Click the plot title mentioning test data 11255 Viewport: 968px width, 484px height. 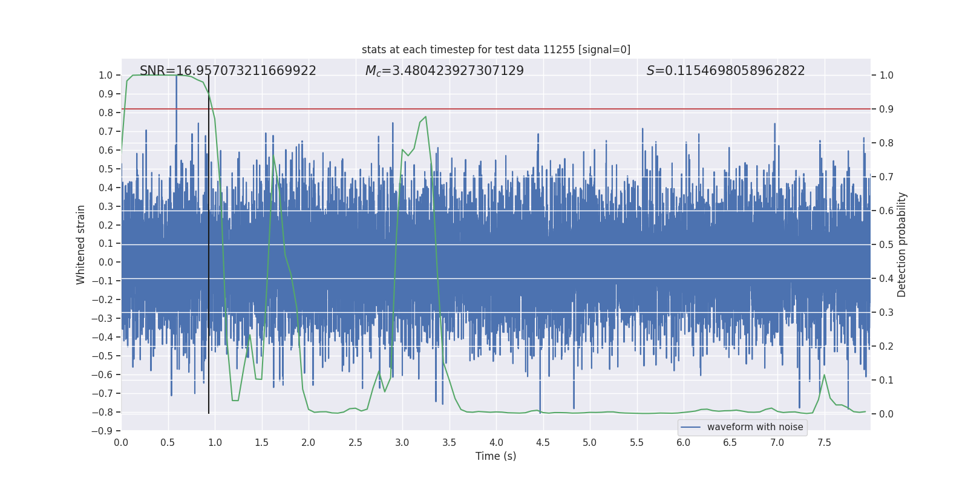(495, 50)
